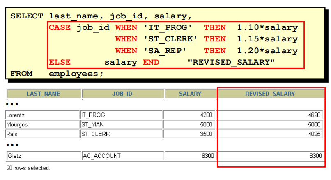
Task: Click the 'IT_PROG' string literal in query
Action: tap(168, 28)
